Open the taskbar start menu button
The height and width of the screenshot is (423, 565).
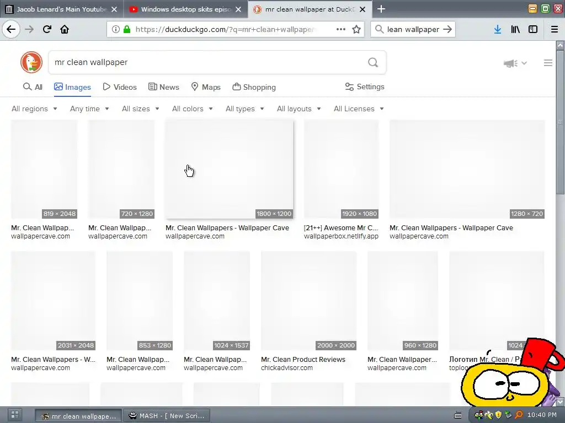point(15,415)
